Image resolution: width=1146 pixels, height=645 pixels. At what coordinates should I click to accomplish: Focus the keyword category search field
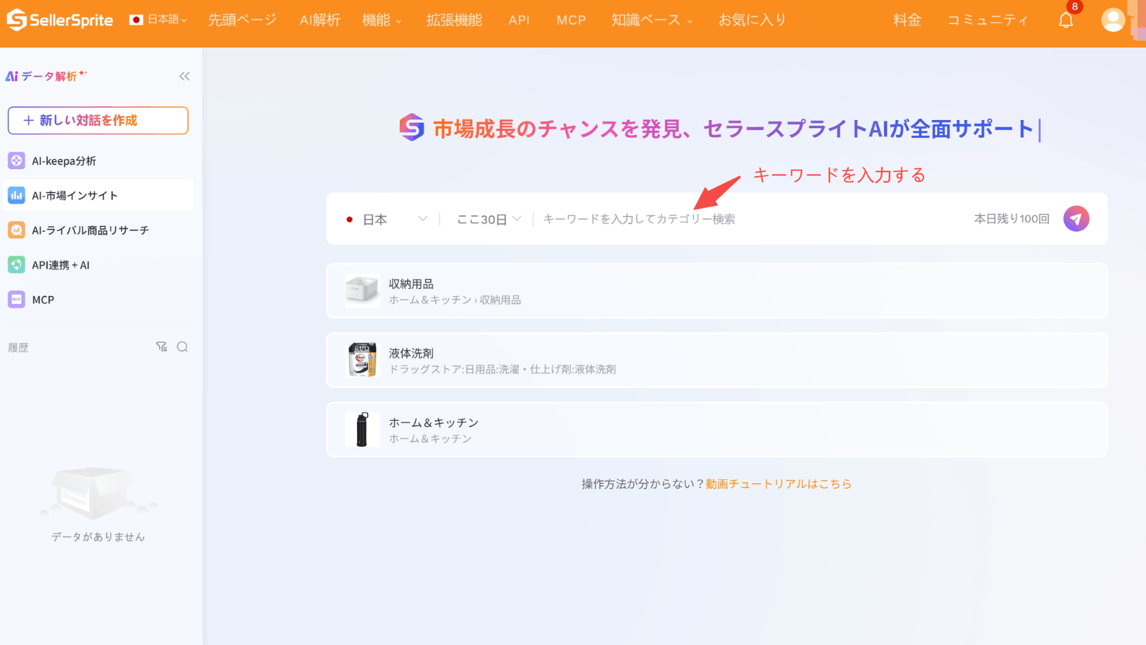(x=751, y=219)
